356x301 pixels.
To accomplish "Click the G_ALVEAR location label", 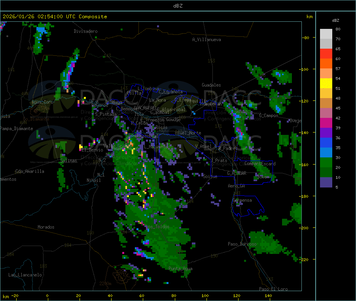I will pyautogui.click(x=237, y=173).
